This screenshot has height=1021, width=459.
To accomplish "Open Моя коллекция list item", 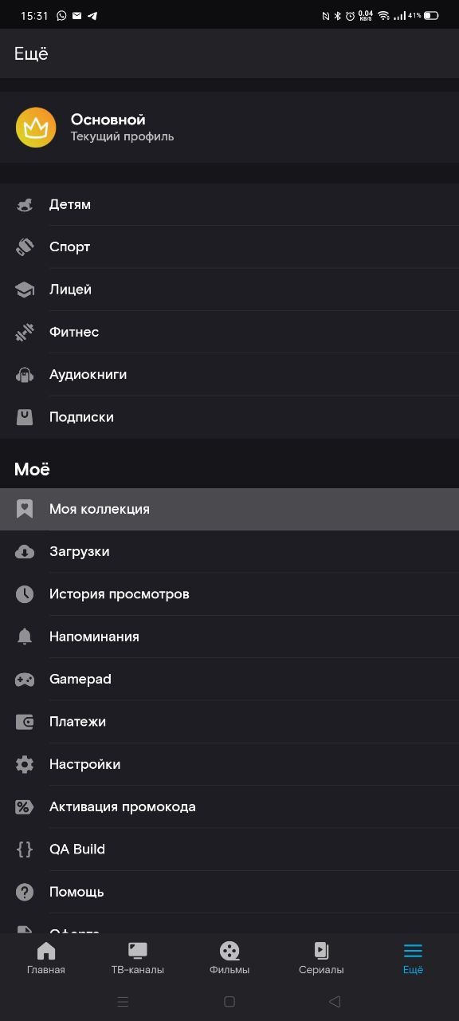I will point(229,509).
